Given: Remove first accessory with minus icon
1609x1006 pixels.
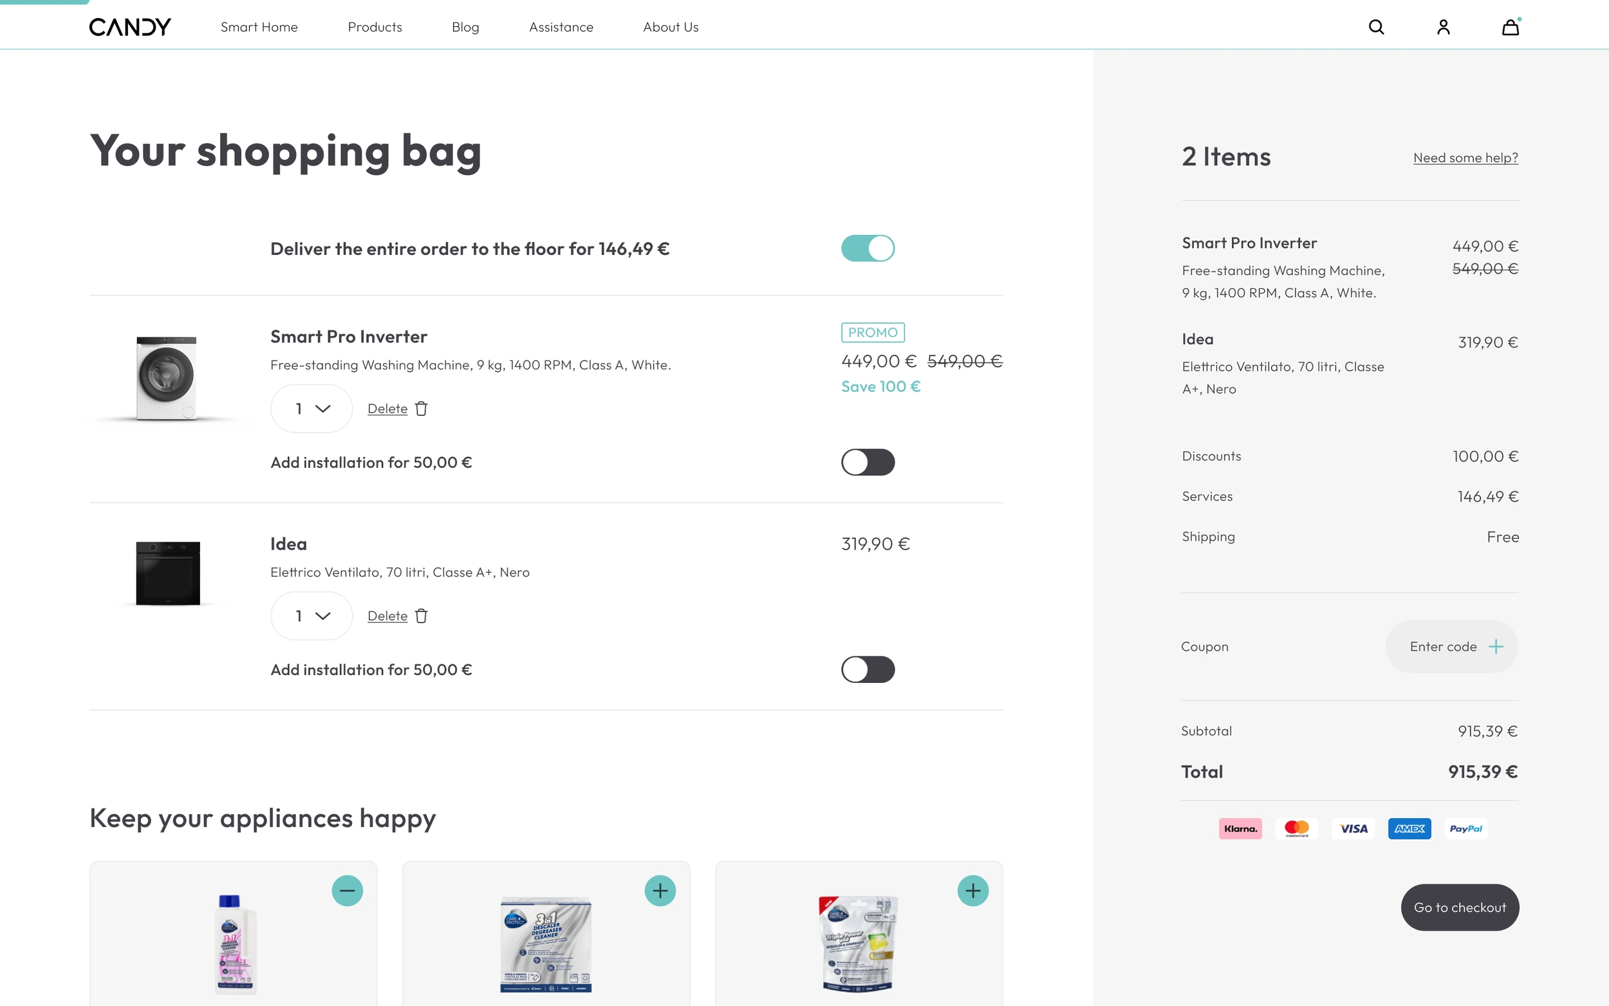Looking at the screenshot, I should pyautogui.click(x=347, y=890).
